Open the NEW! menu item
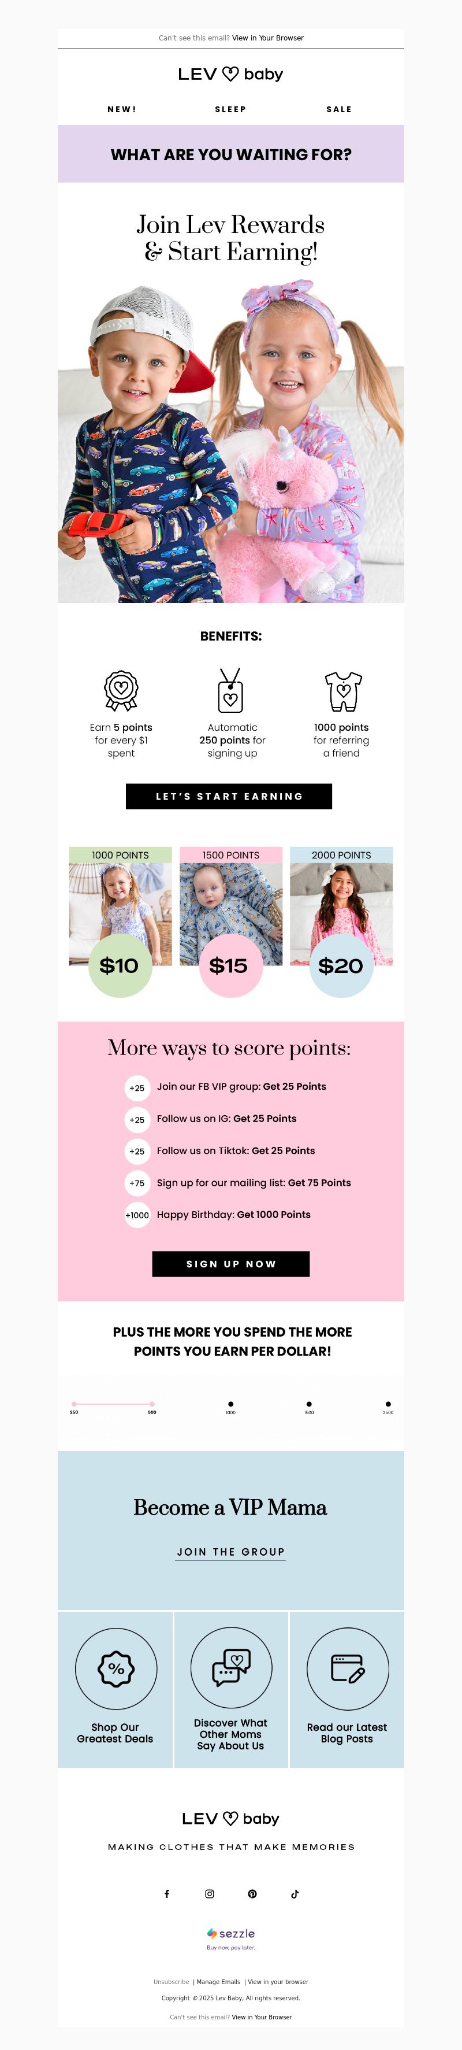 point(122,110)
